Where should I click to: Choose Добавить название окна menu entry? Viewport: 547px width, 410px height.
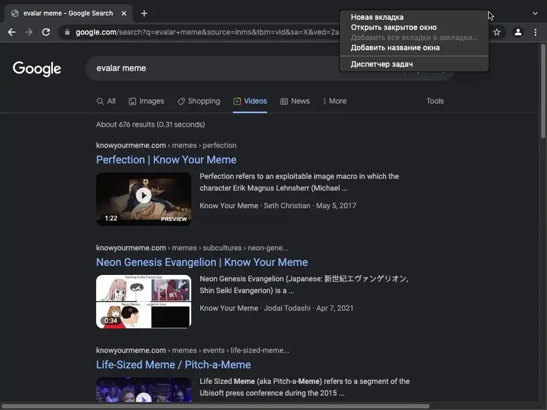(414, 48)
